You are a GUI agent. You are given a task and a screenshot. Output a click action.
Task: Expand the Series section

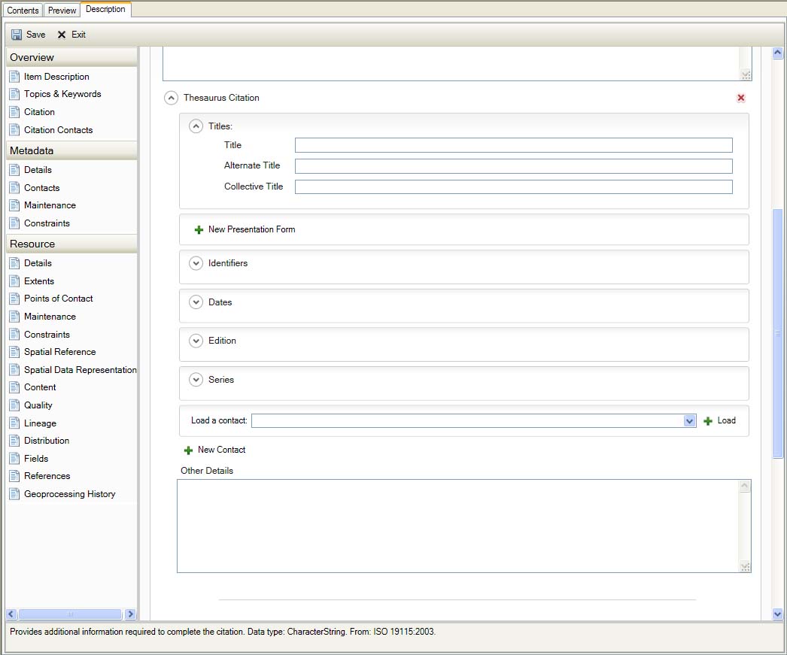pos(196,380)
